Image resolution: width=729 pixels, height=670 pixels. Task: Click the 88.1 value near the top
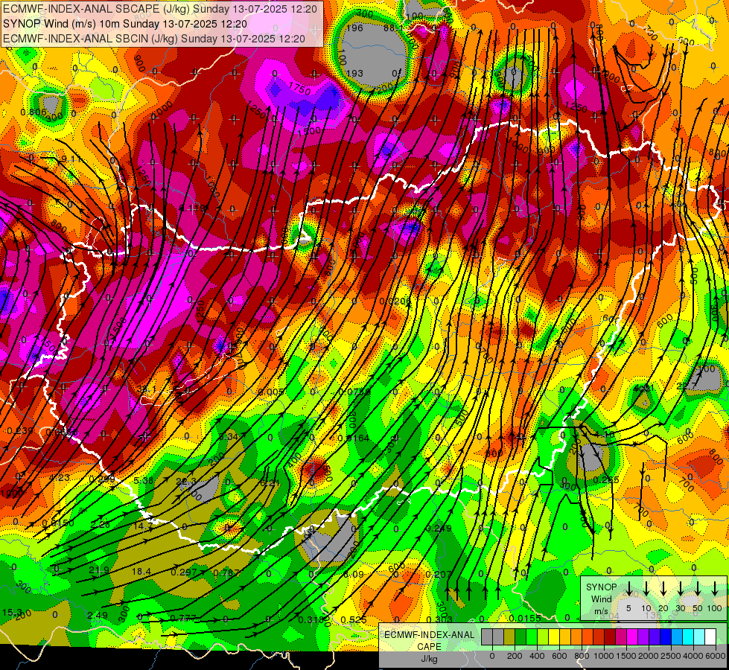click(393, 28)
